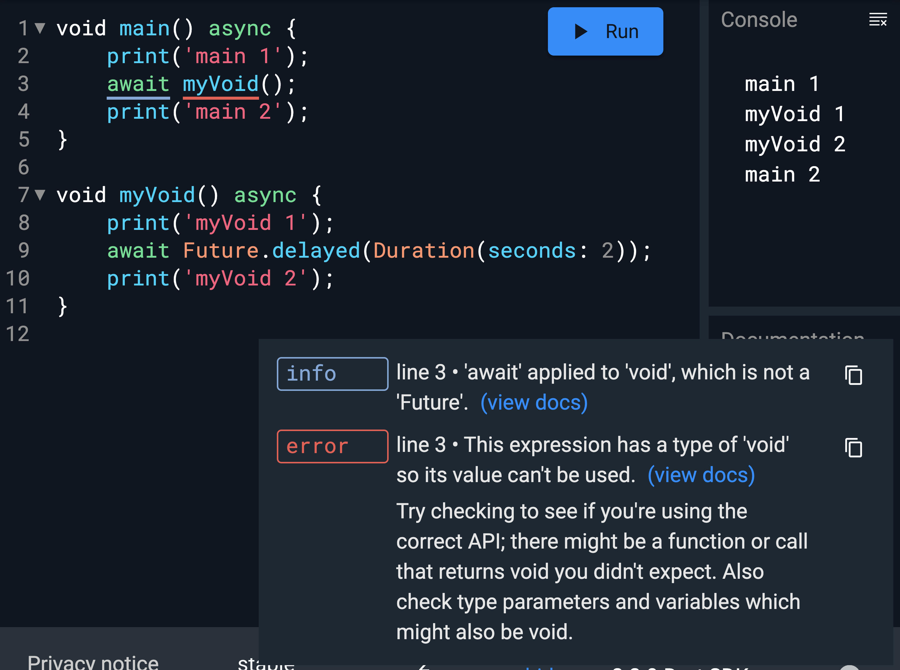Click the red-underlined myVoid call
Image resolution: width=900 pixels, height=670 pixels.
[x=220, y=84]
